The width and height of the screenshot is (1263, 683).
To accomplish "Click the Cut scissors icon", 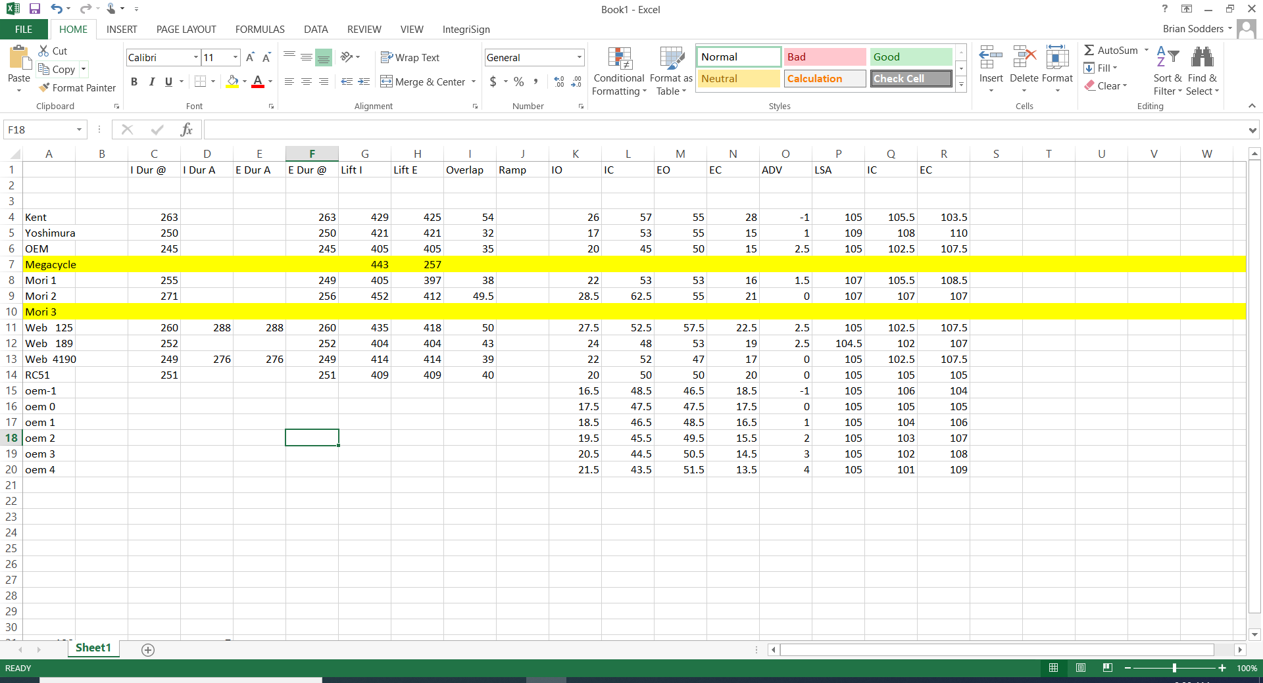I will tap(44, 51).
